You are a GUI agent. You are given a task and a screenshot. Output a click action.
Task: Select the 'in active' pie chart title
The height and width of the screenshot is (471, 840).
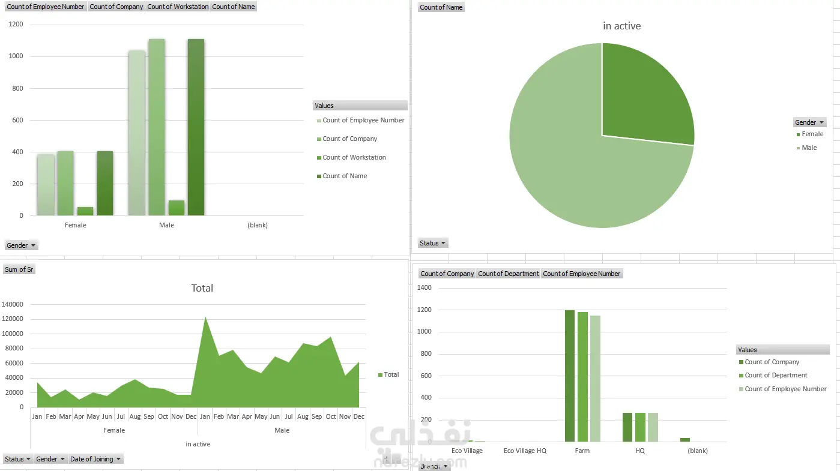pyautogui.click(x=622, y=26)
